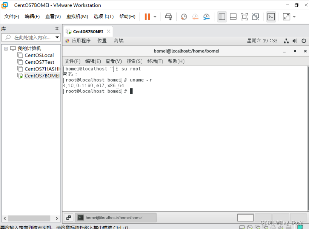Viewport: 309px width, 229px height.
Task: Open the terminal 帮助(H) menu
Action: [x=176, y=61]
